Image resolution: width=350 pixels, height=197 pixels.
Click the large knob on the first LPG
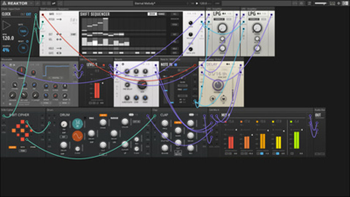coord(222,28)
